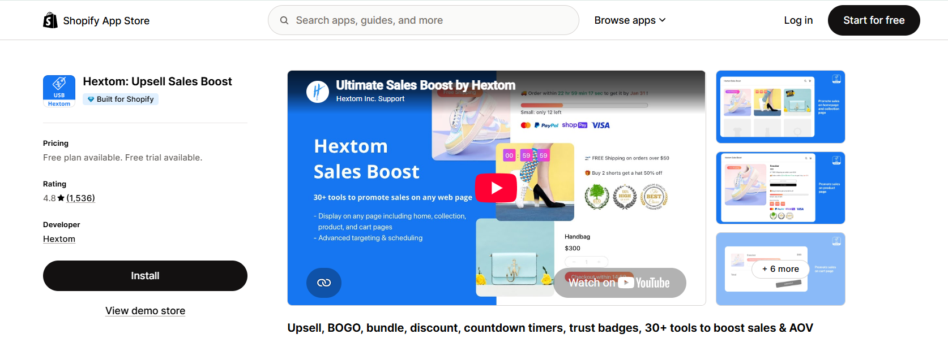948x347 pixels.
Task: Click the Upsell, BOGO, bundle headline text
Action: tap(550, 328)
